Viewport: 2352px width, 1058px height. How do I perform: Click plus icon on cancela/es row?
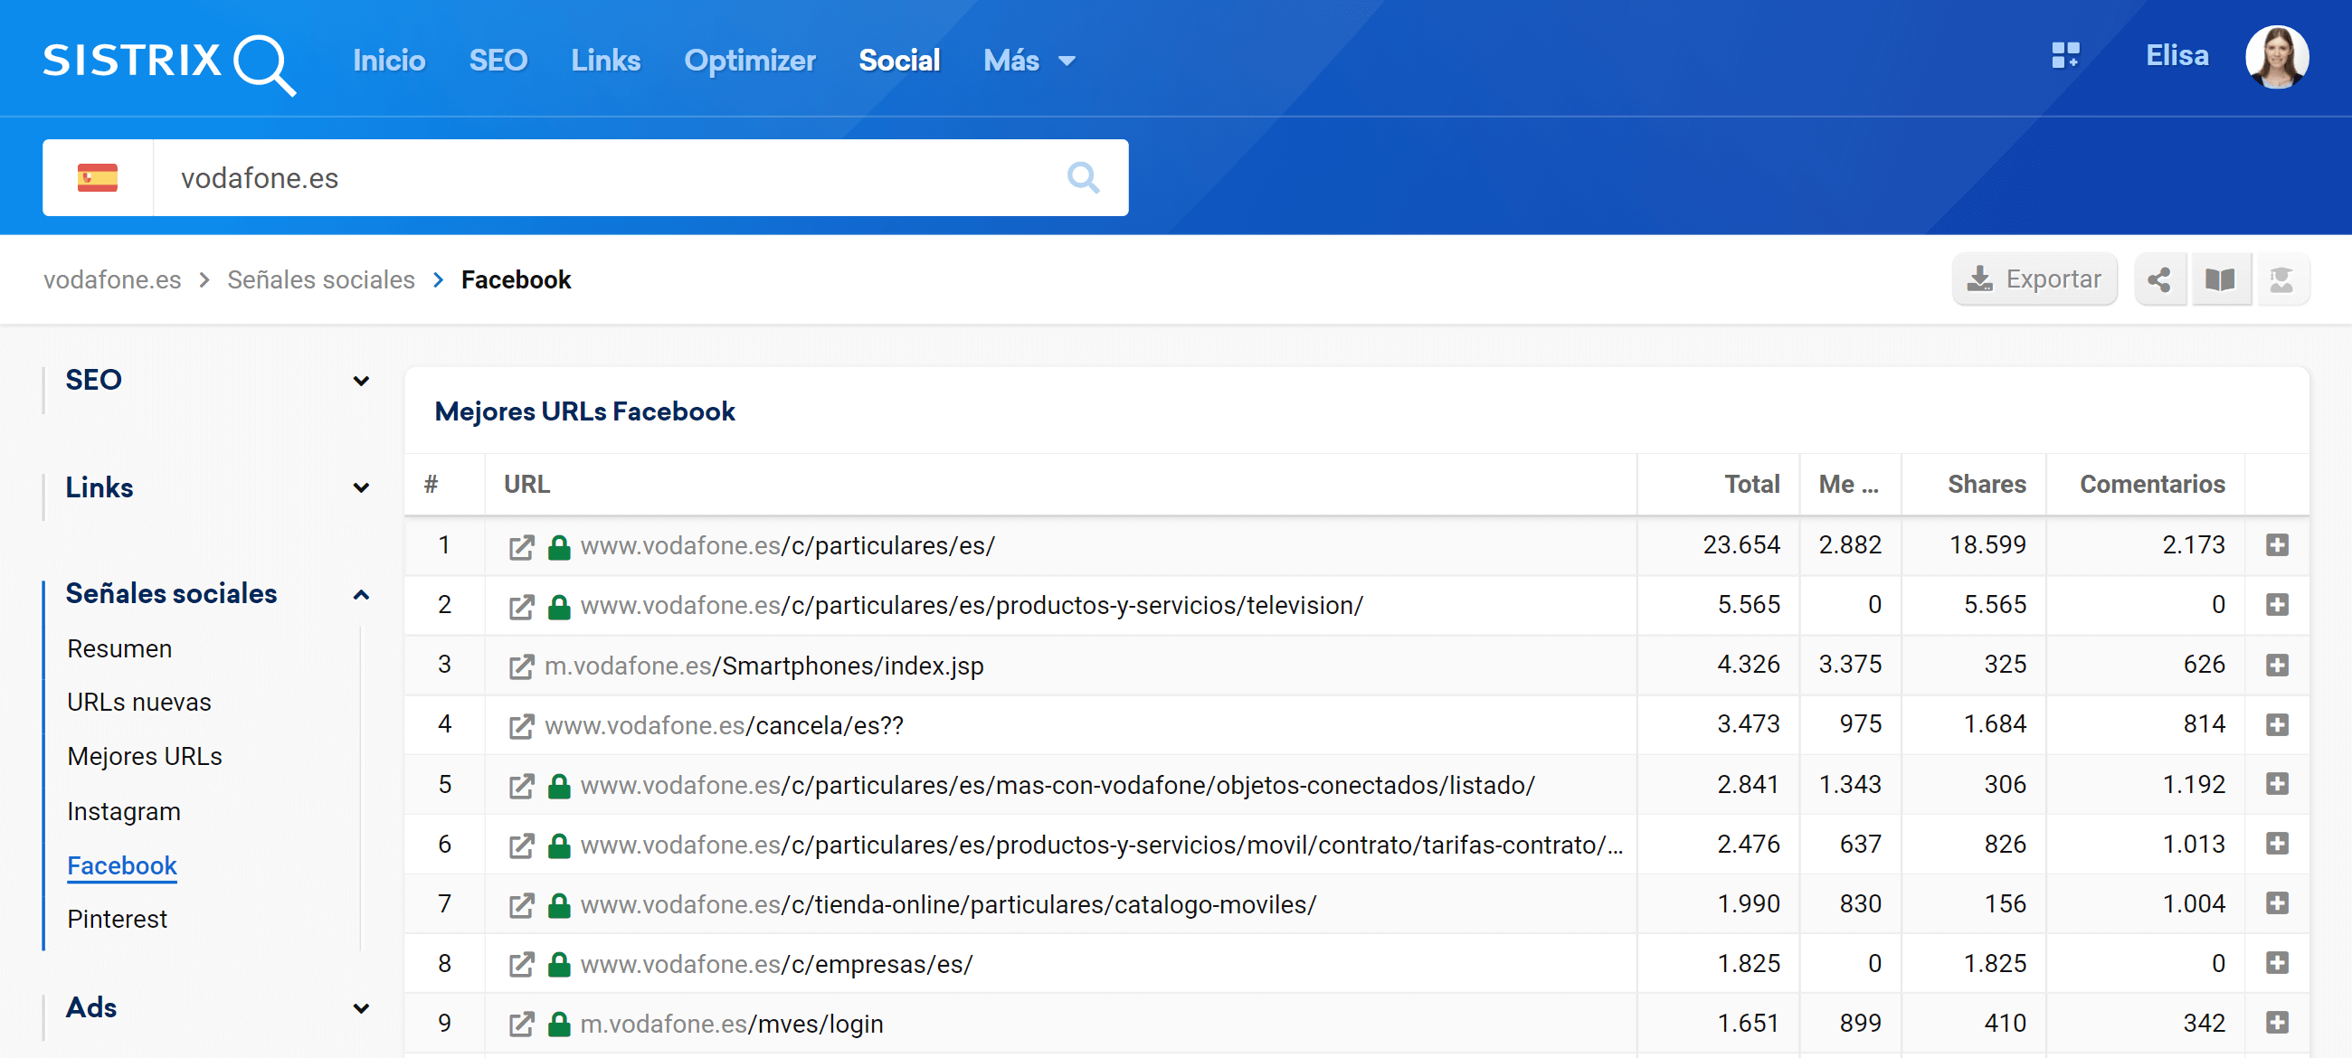pos(2276,725)
